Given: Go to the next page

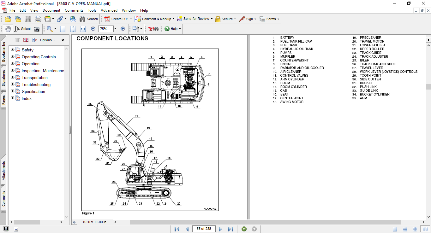Looking at the screenshot, I should [220, 229].
